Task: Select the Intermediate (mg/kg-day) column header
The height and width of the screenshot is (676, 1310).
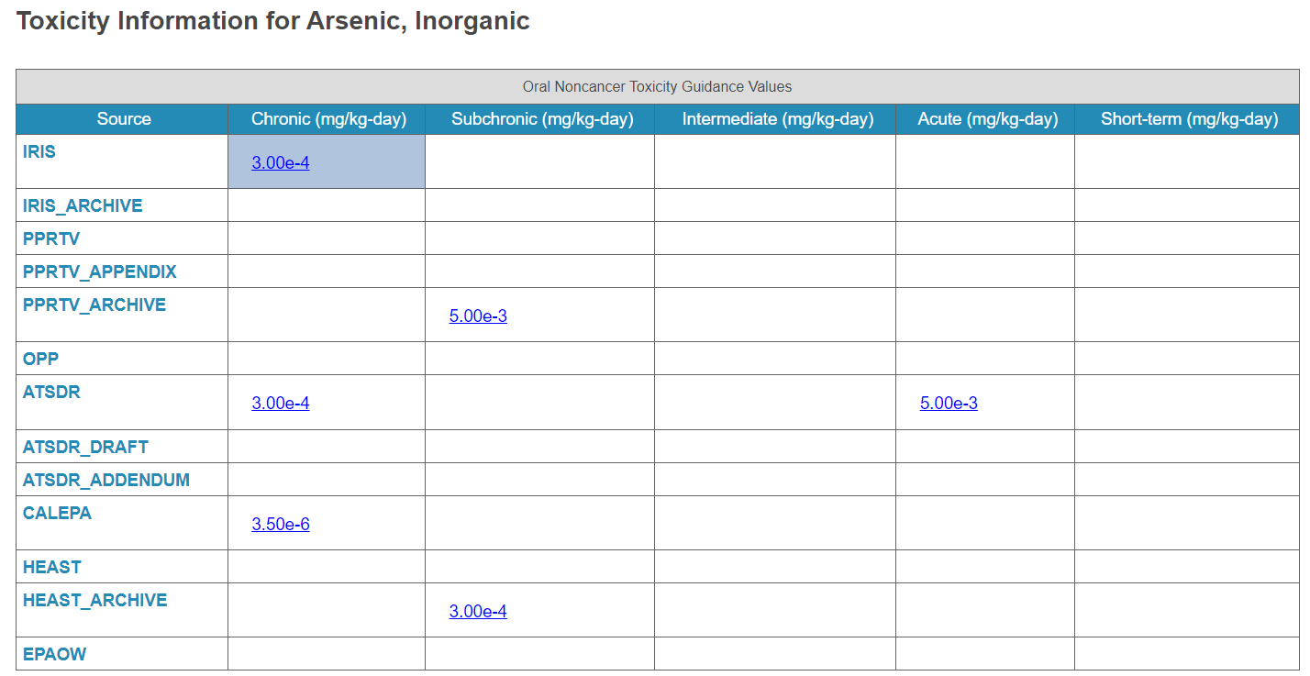Action: coord(777,119)
